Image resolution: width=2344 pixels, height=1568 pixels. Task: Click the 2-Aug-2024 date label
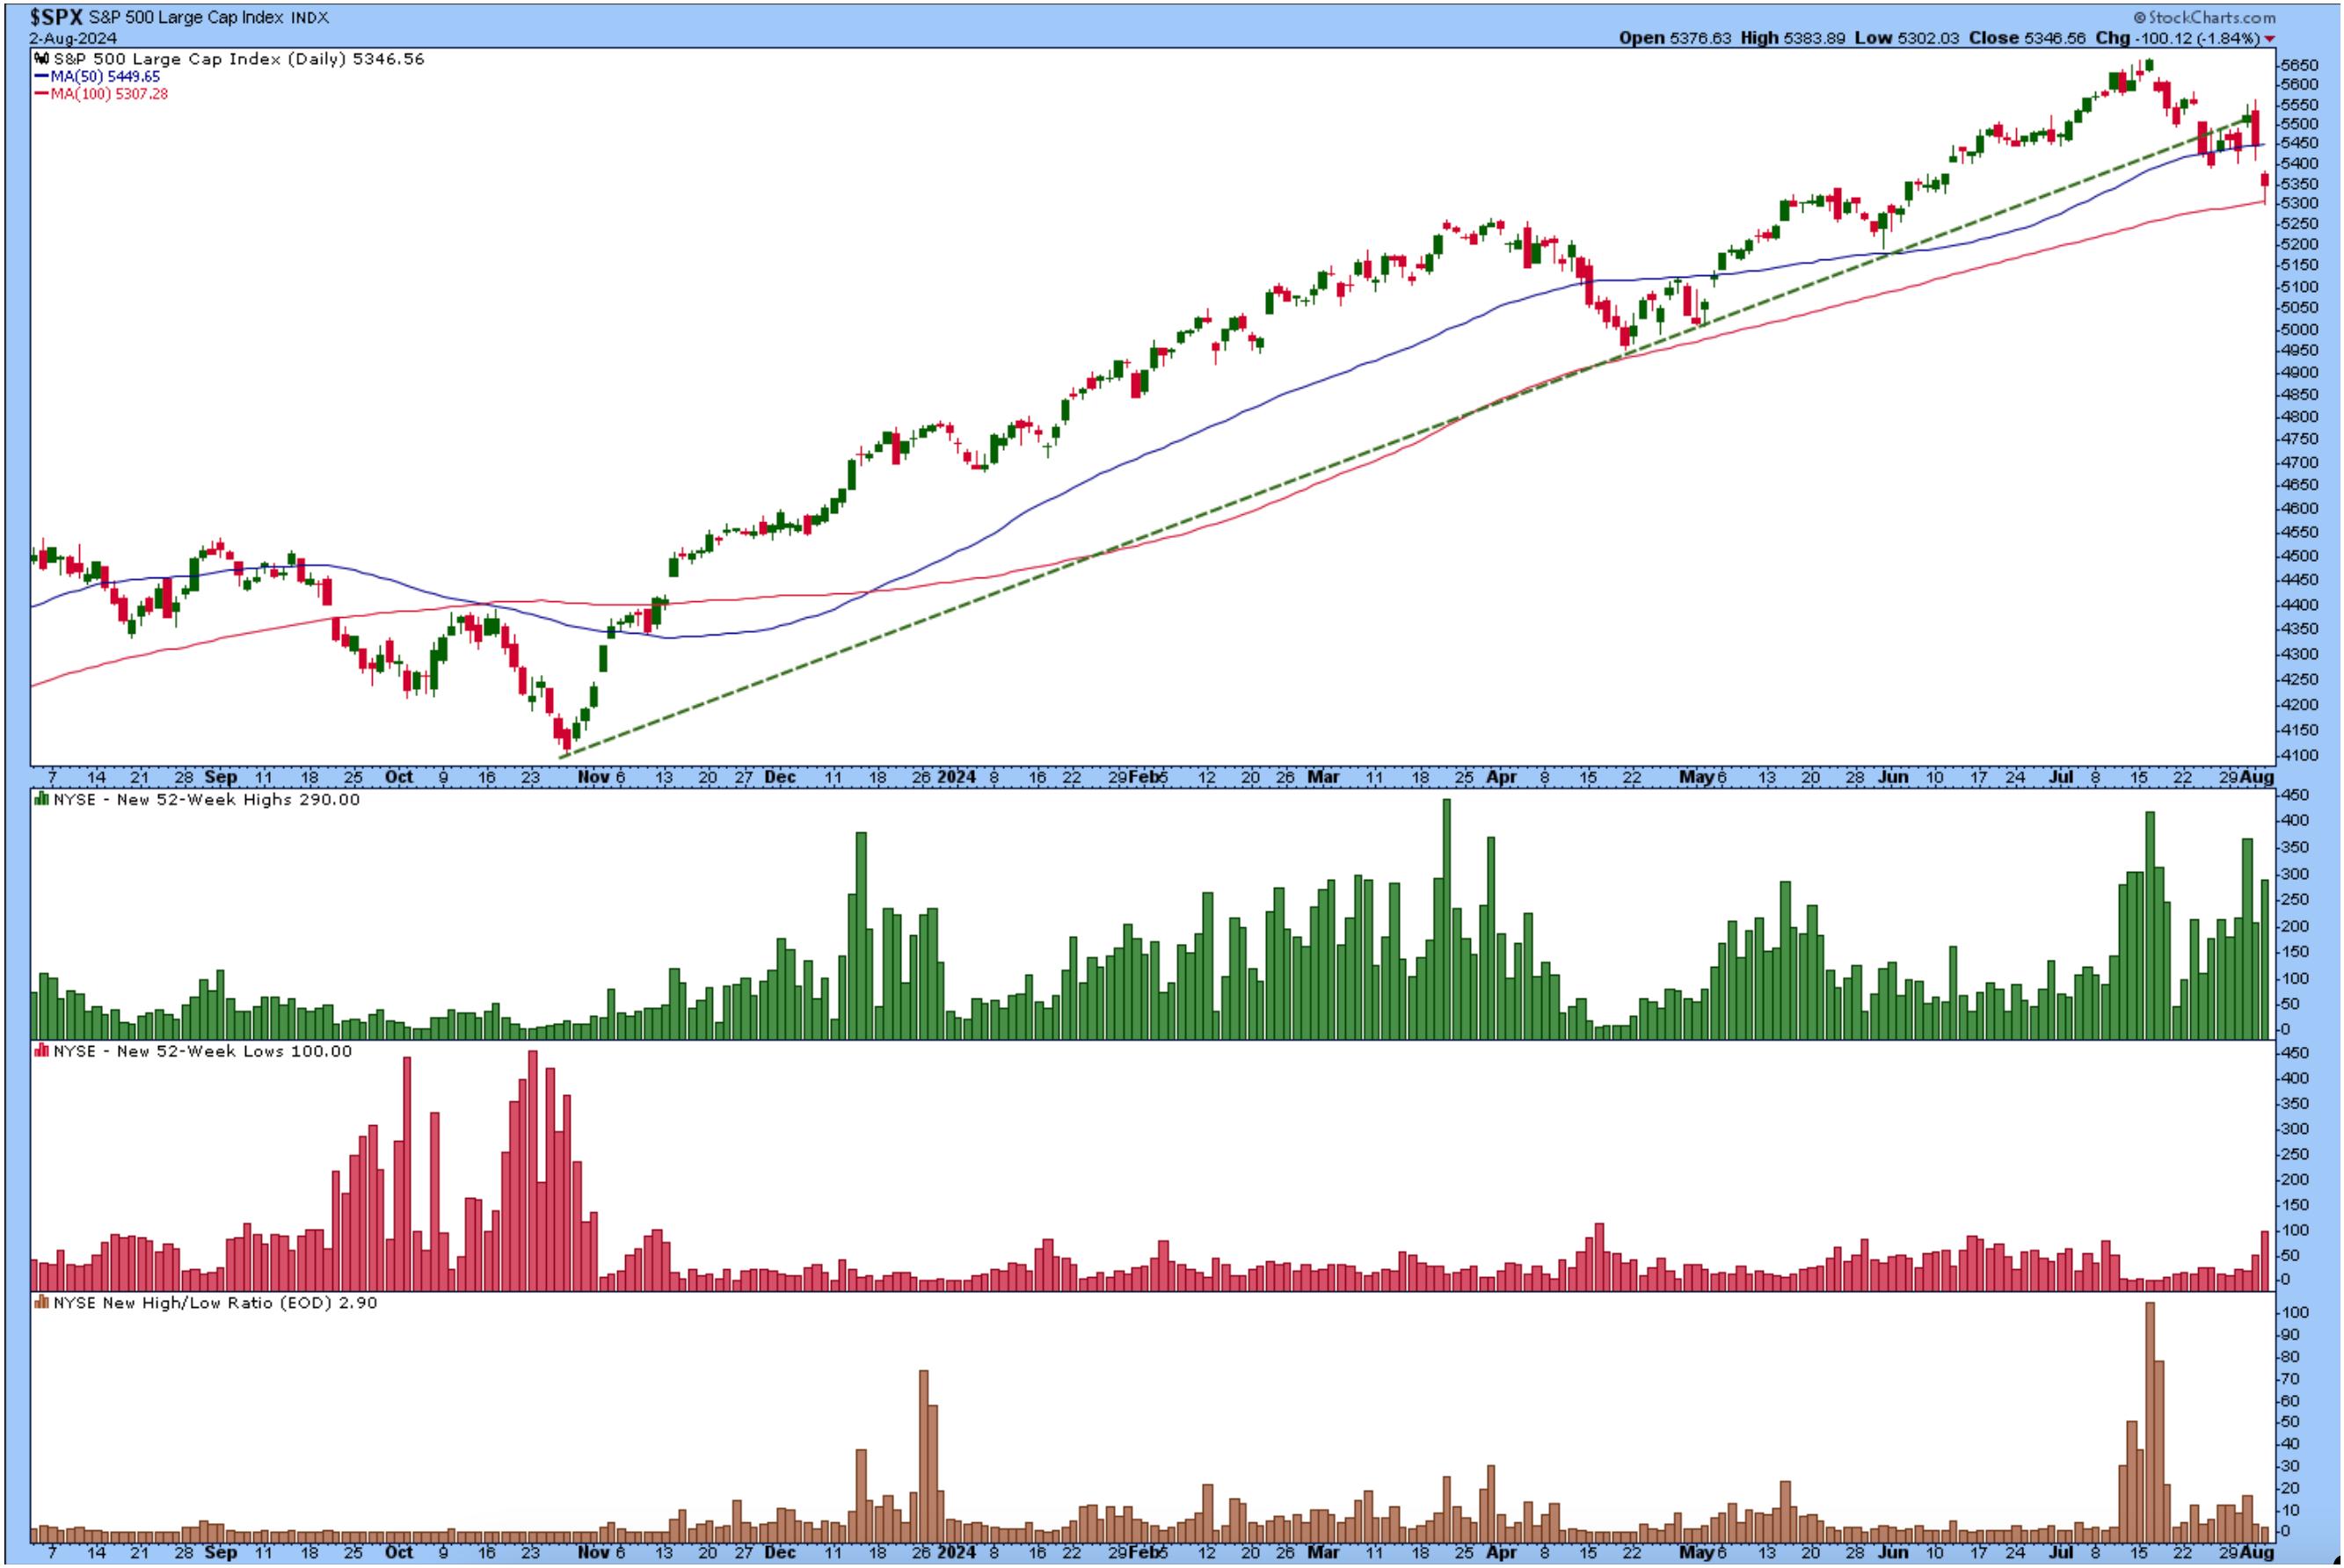[73, 38]
